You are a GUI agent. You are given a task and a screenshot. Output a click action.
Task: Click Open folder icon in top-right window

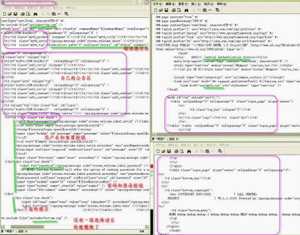click(161, 10)
